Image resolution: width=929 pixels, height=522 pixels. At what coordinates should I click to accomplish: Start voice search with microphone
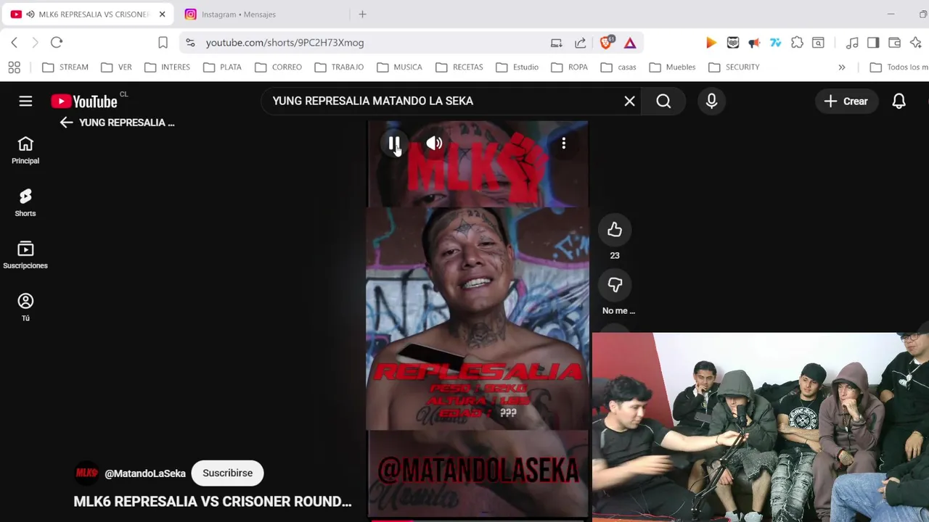711,101
